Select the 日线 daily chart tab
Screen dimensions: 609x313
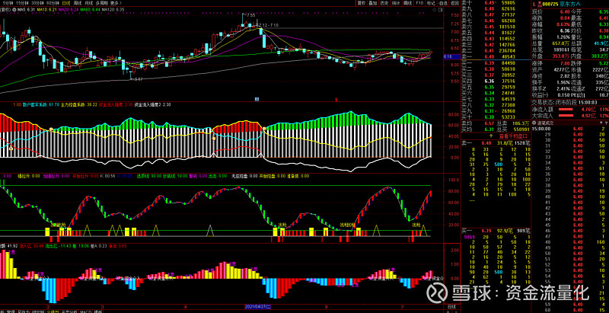[66, 3]
